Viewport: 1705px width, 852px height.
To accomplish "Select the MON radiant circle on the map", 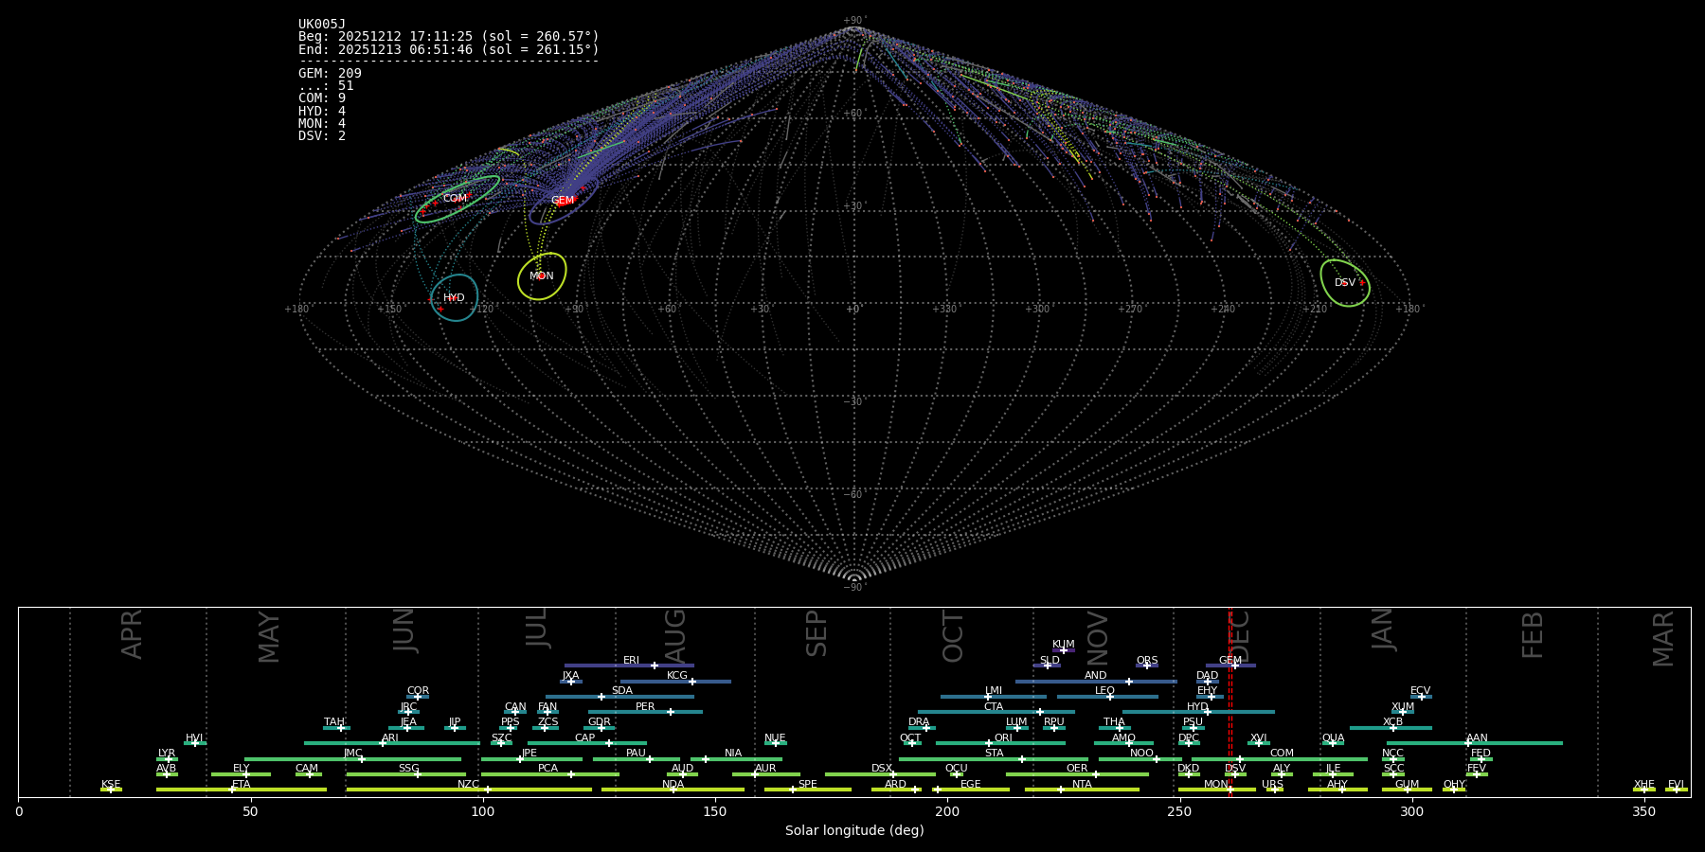I will pos(542,276).
